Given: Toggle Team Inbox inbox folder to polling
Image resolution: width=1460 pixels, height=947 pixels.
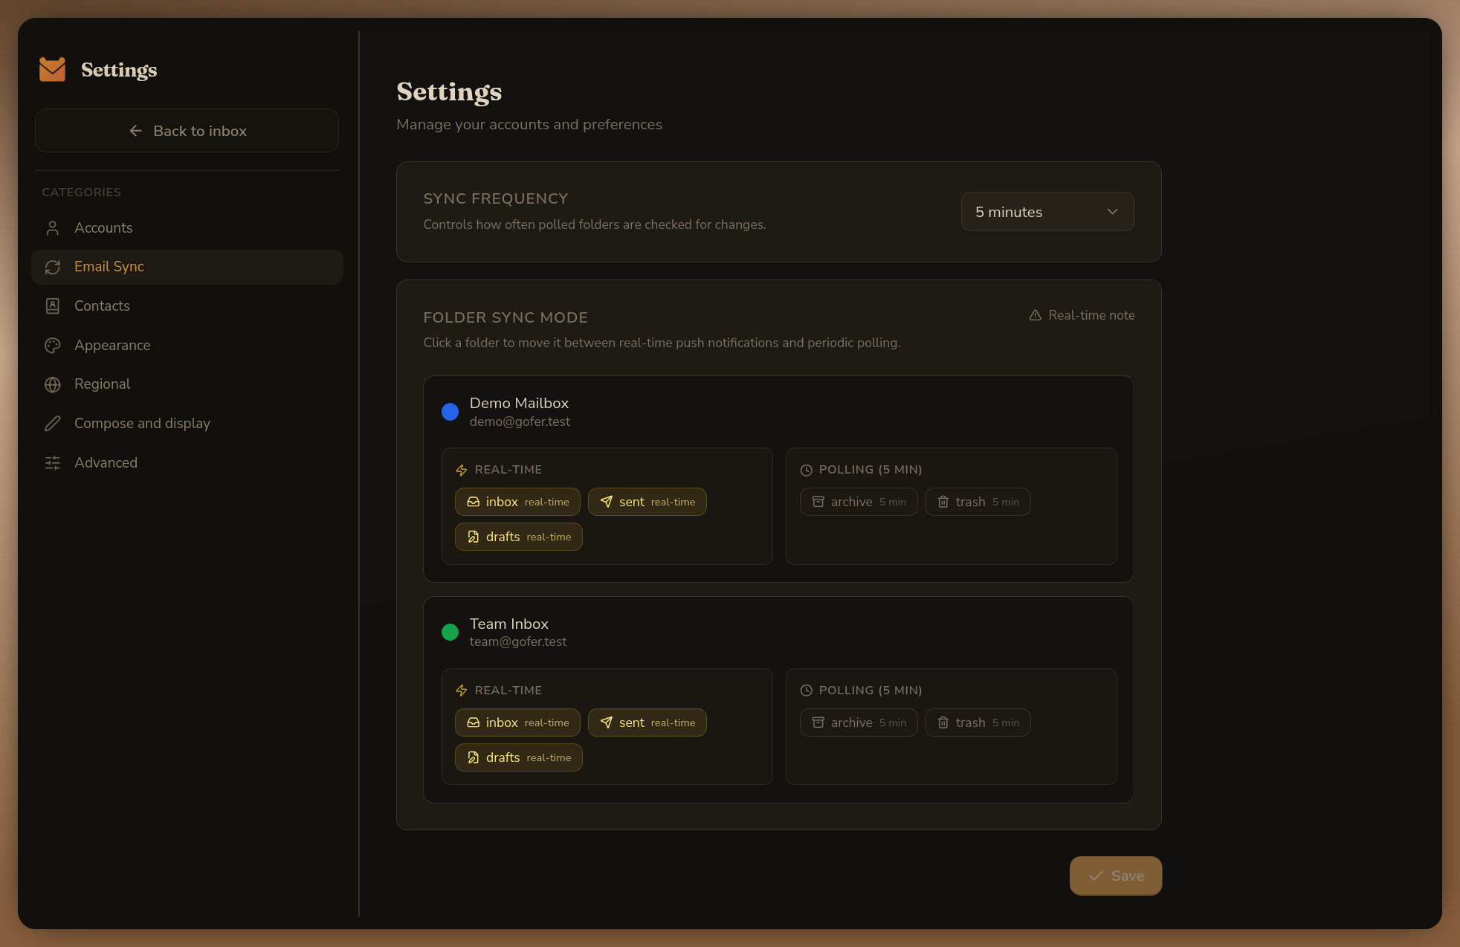Looking at the screenshot, I should pyautogui.click(x=517, y=723).
